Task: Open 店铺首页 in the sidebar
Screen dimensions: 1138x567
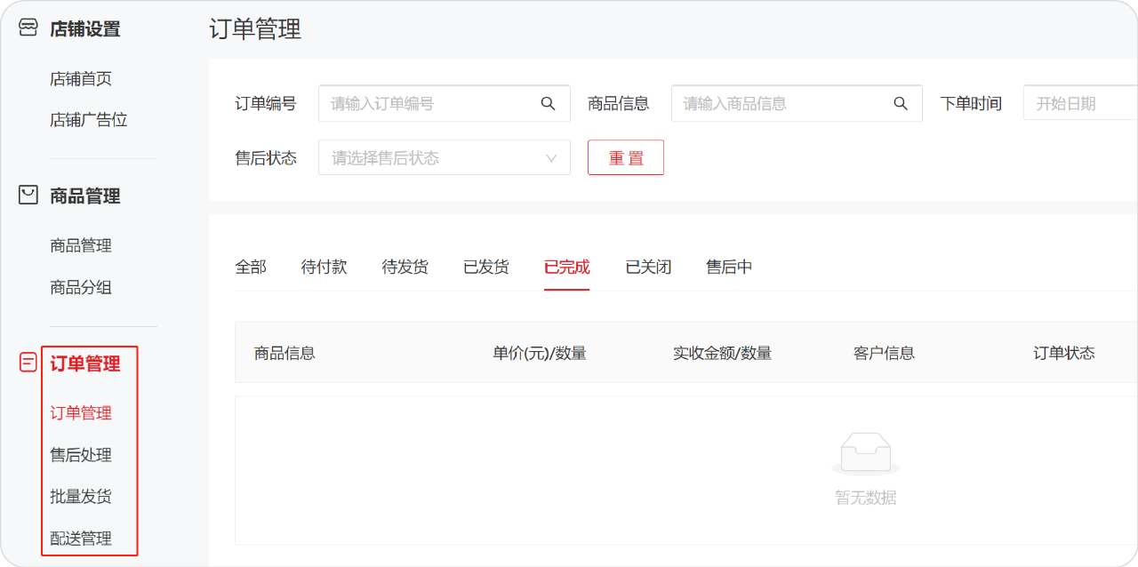Action: click(x=81, y=79)
